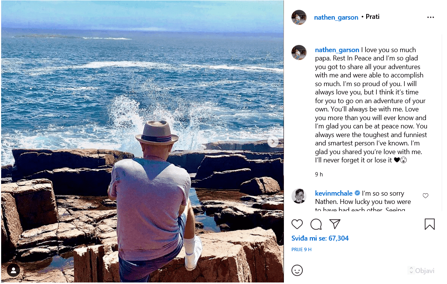The image size is (447, 284).
Task: Open three-dot more options menu
Action: point(431,17)
